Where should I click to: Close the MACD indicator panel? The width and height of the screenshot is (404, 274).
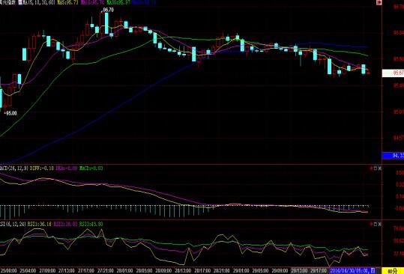pyautogui.click(x=380, y=168)
